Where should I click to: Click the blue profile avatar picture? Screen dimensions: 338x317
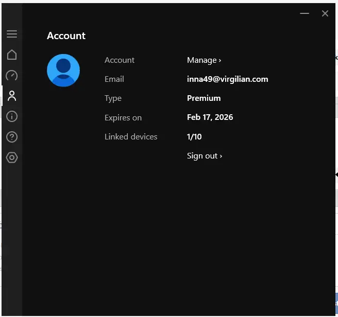63,71
